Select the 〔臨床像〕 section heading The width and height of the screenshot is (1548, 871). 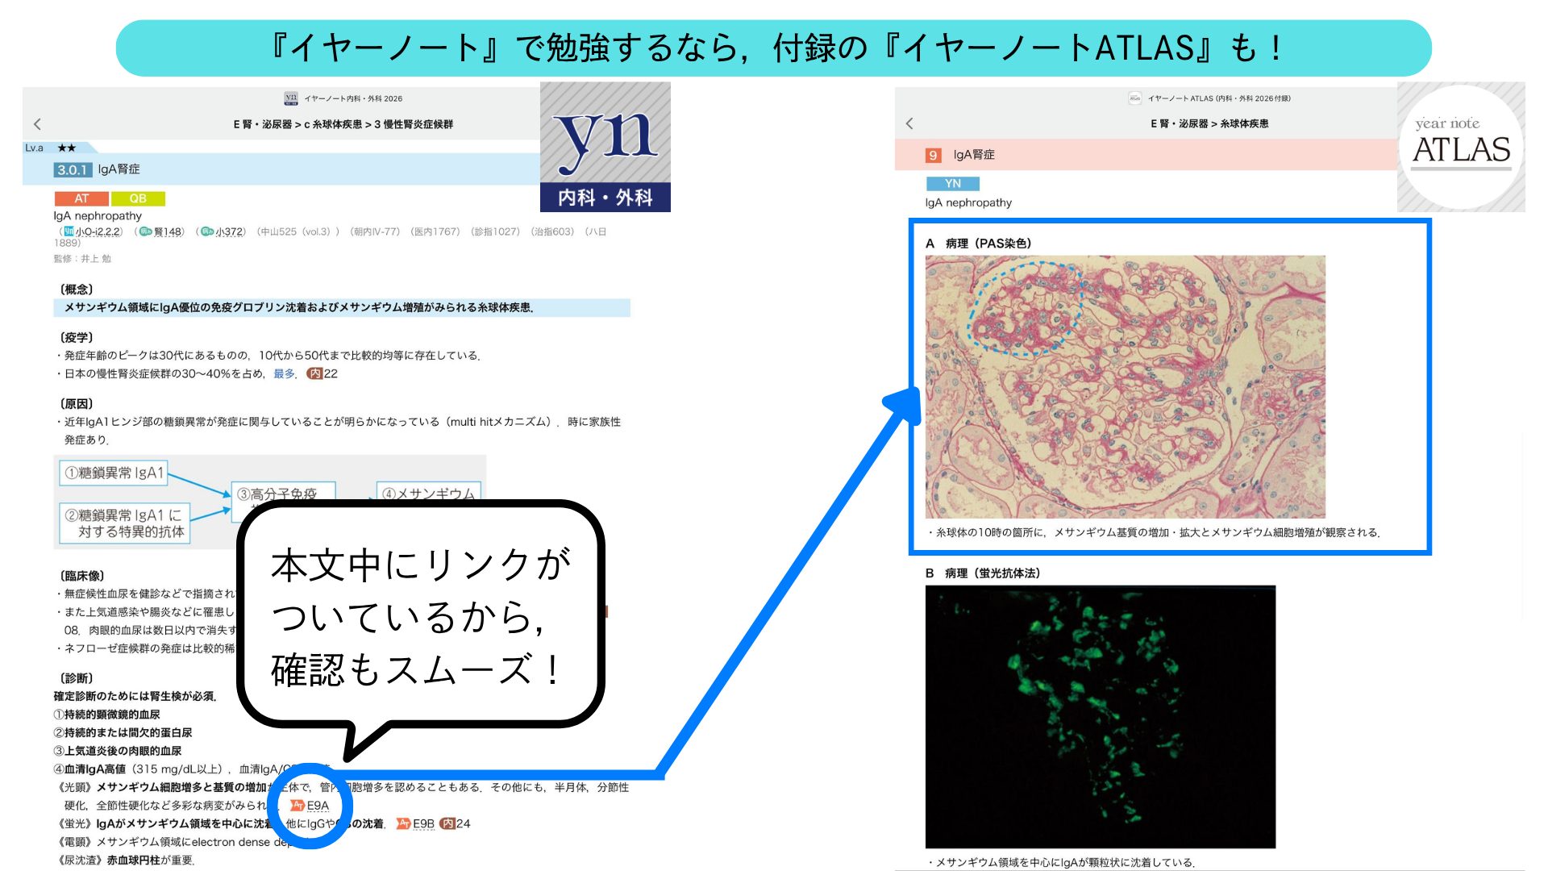pos(82,575)
